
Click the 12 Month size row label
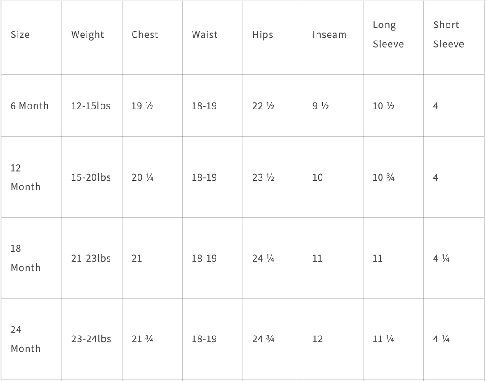pyautogui.click(x=25, y=177)
